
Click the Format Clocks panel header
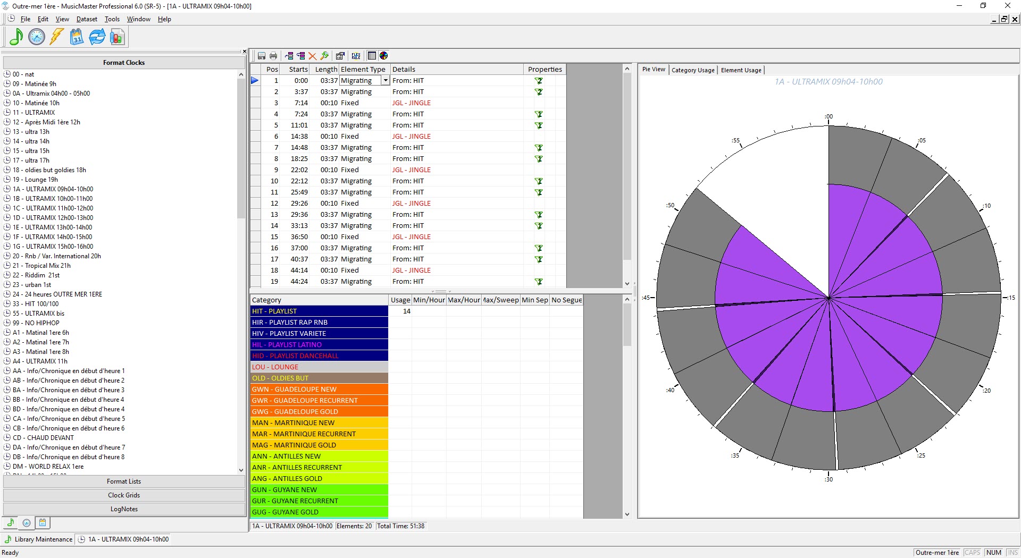pos(124,63)
